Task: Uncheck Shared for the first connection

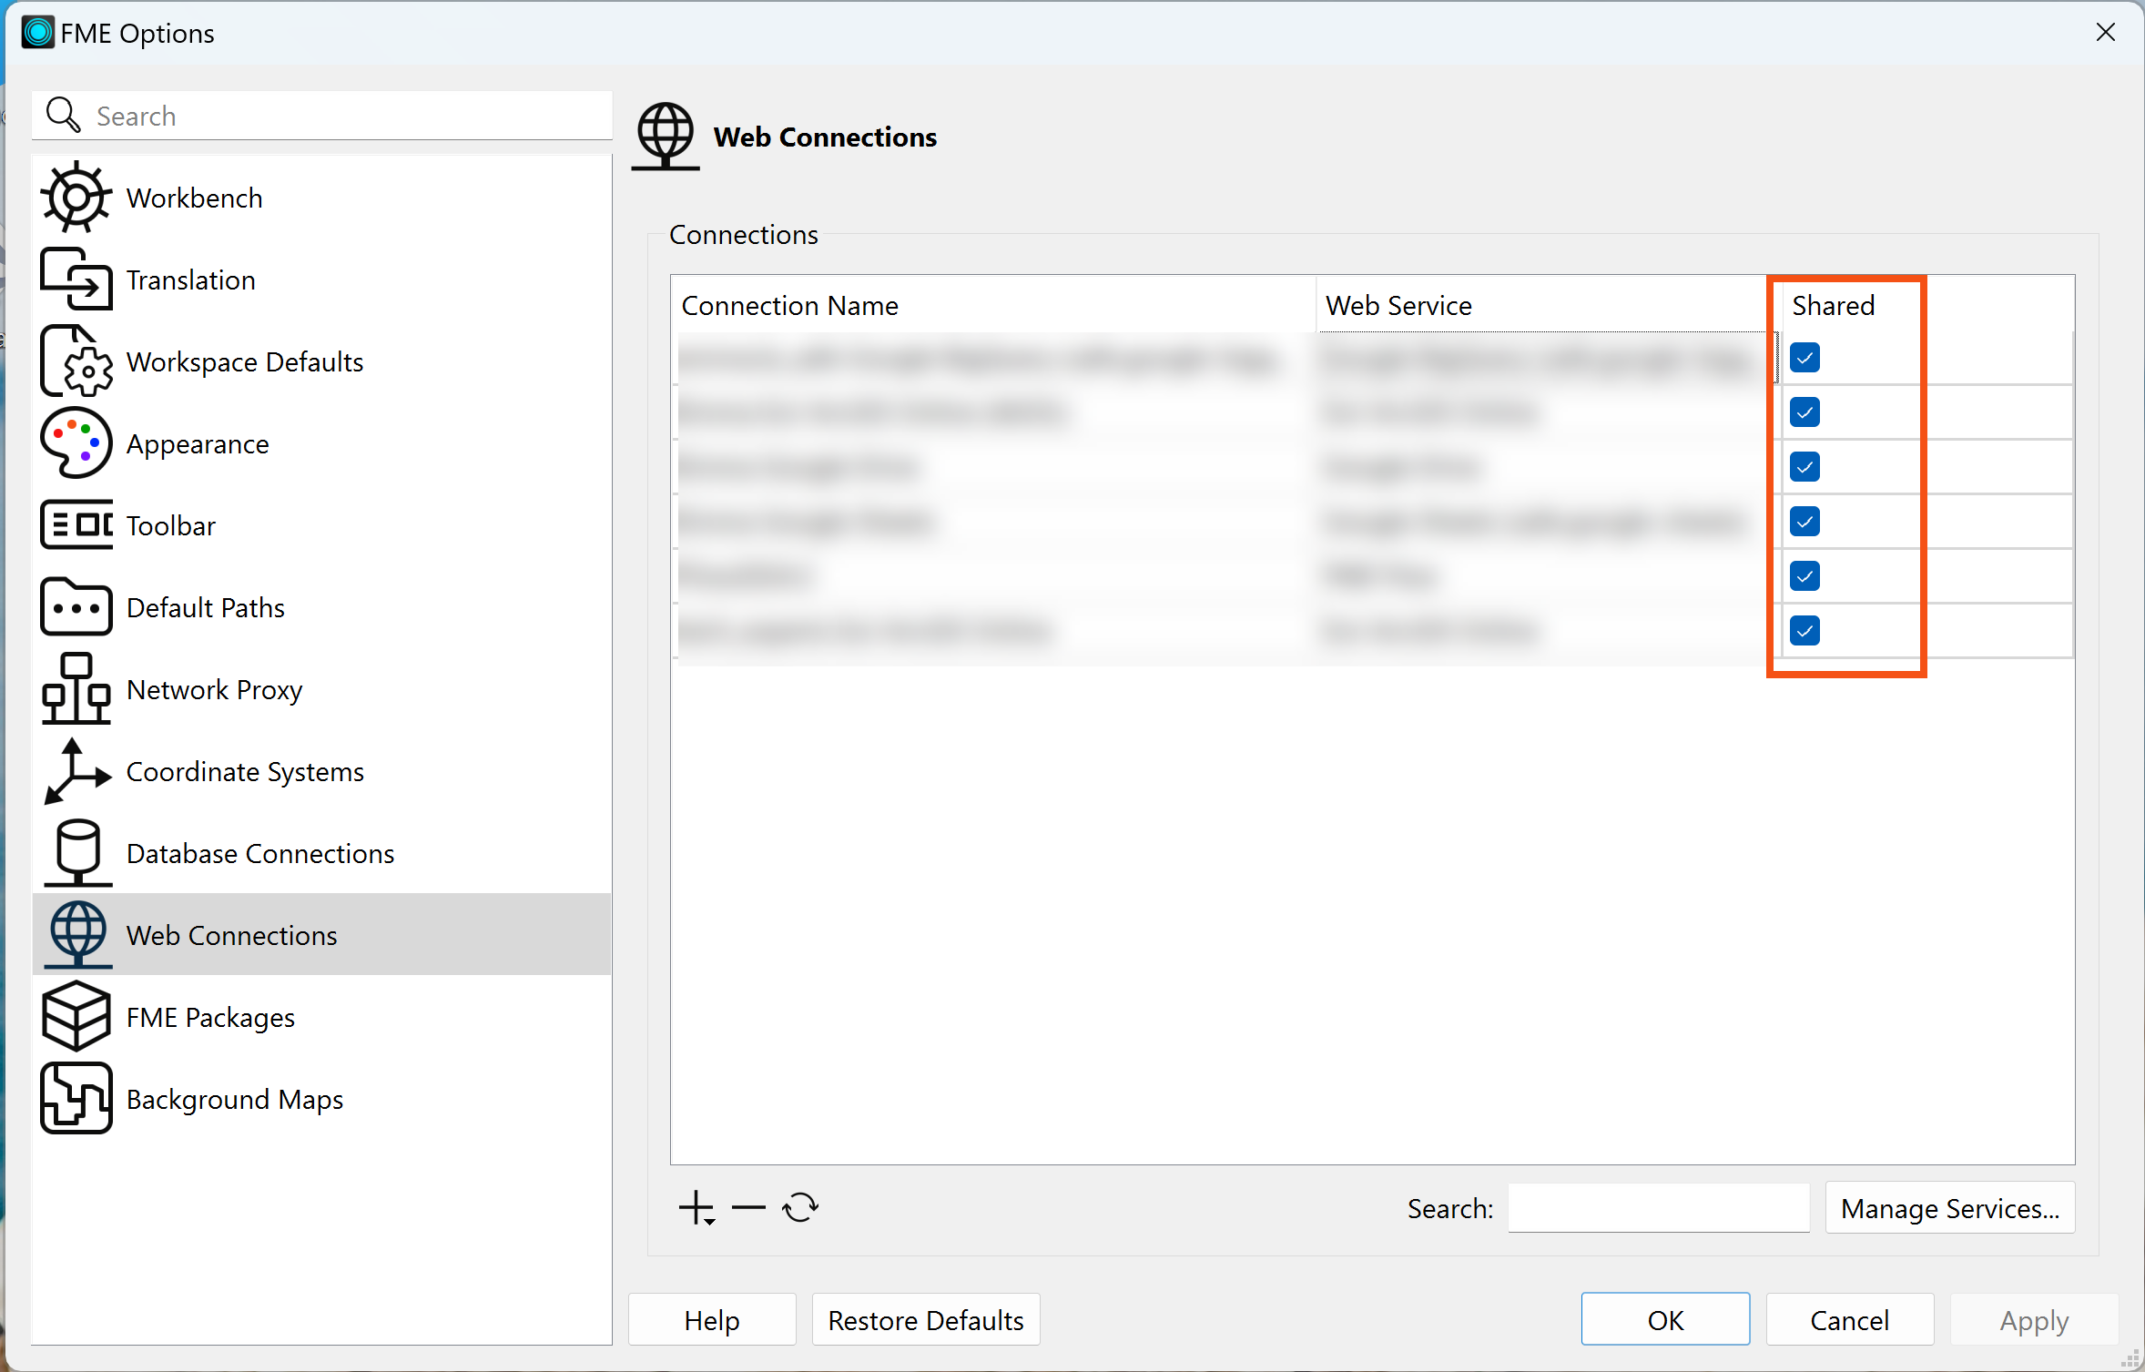Action: pos(1804,358)
